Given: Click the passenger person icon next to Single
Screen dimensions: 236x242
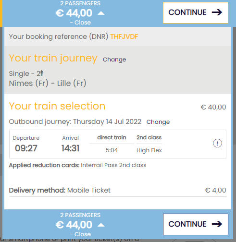Looking at the screenshot, I should 42,73.
